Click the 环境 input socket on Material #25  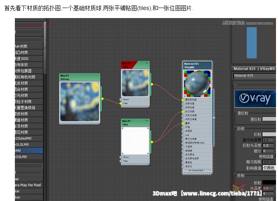click(183, 127)
